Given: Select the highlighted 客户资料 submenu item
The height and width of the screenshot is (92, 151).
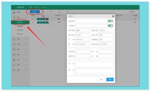Looking at the screenshot, I should 20,22.
